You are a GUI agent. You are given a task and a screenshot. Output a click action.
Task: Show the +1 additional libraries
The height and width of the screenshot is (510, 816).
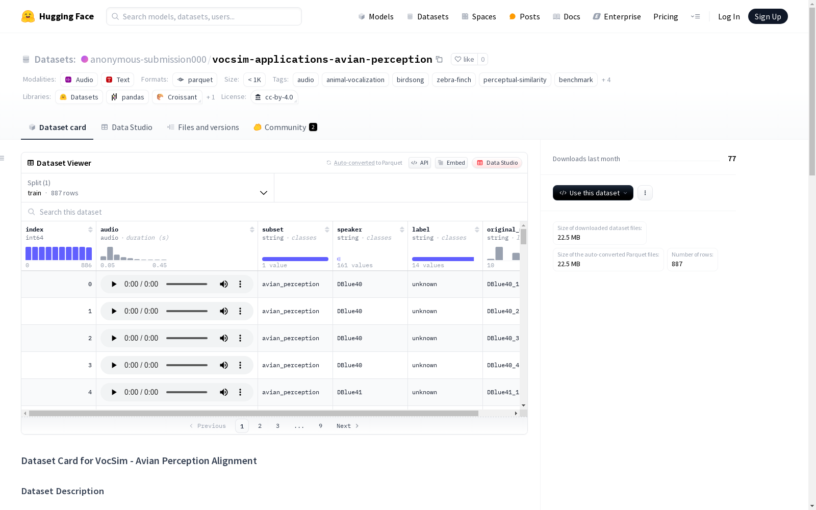click(x=211, y=97)
